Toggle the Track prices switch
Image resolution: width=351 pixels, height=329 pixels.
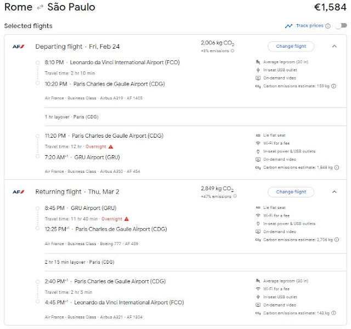point(341,26)
